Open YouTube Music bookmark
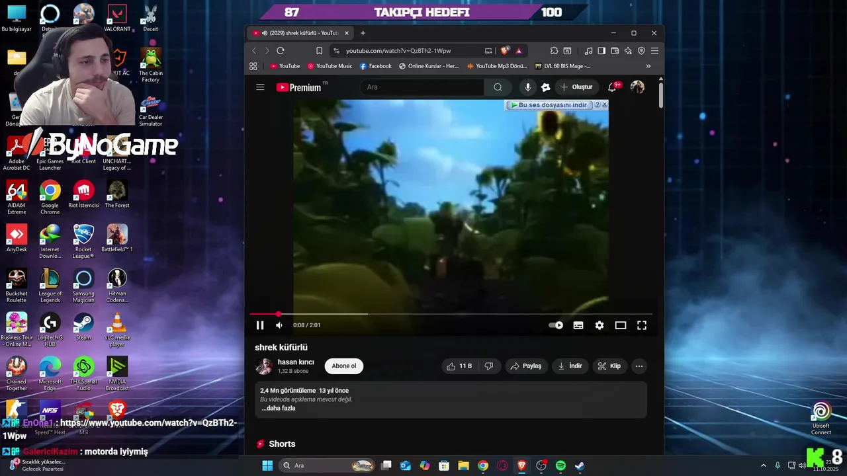Image resolution: width=847 pixels, height=476 pixels. point(330,66)
